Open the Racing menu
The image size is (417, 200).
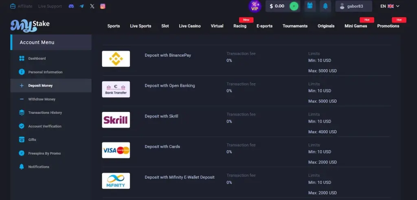pyautogui.click(x=240, y=26)
